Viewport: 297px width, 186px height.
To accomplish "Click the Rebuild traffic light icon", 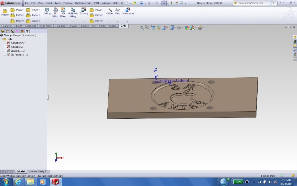I will tap(171, 3).
